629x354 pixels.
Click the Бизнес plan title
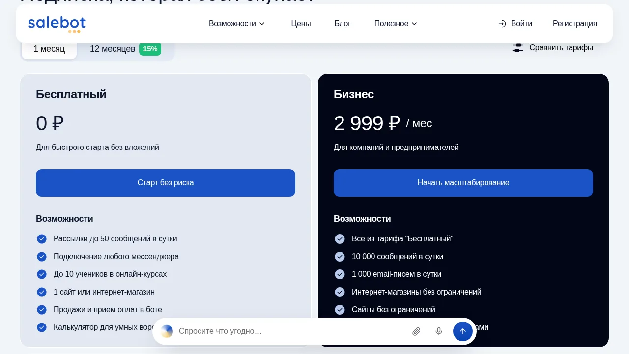354,94
